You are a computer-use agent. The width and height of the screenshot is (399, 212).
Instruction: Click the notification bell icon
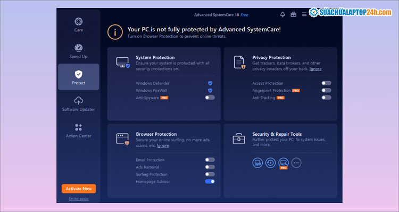pos(282,14)
